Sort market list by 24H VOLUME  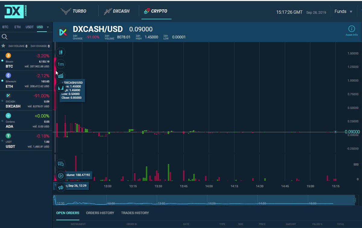(17, 46)
